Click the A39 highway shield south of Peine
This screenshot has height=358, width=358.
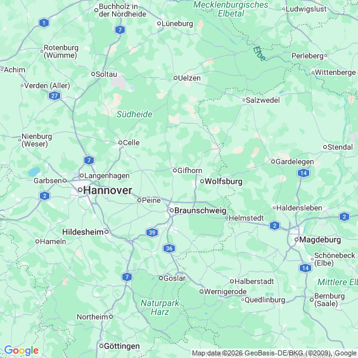click(152, 233)
